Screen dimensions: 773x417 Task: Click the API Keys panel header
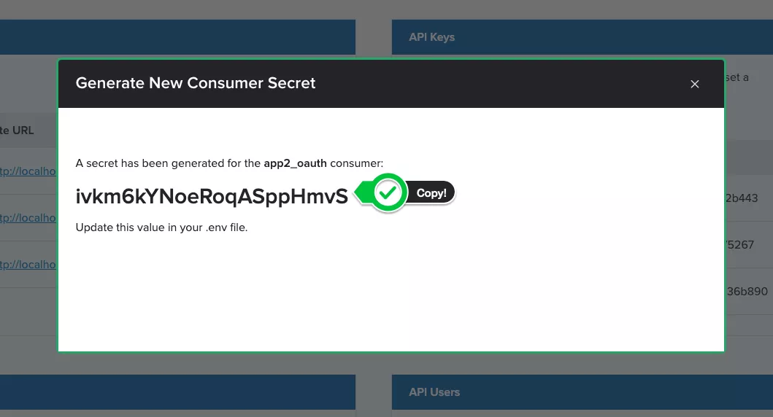(x=431, y=37)
